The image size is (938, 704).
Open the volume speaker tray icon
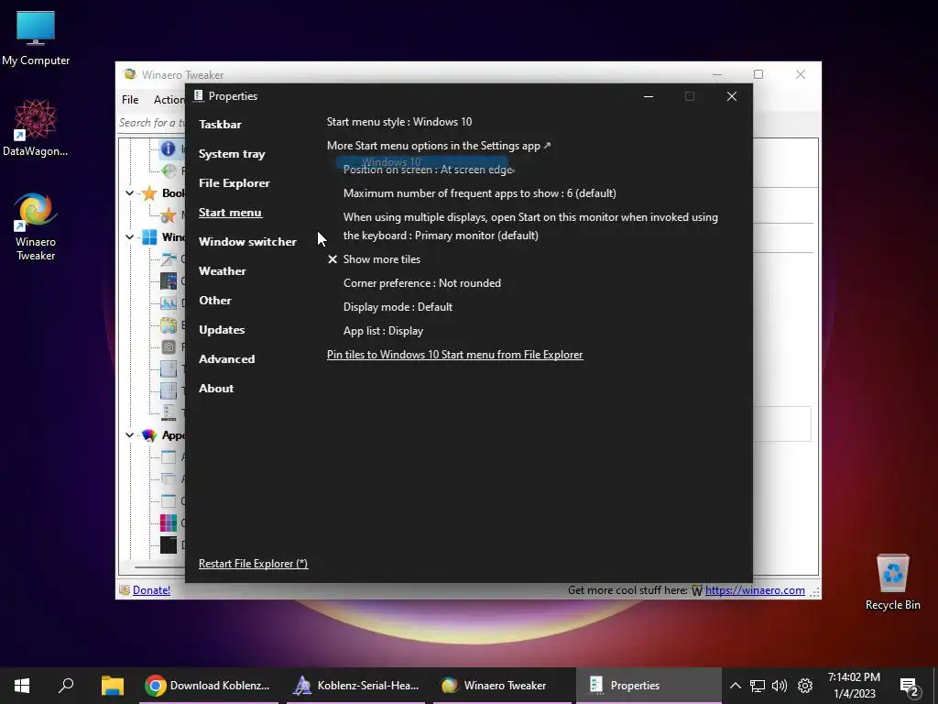click(x=780, y=686)
